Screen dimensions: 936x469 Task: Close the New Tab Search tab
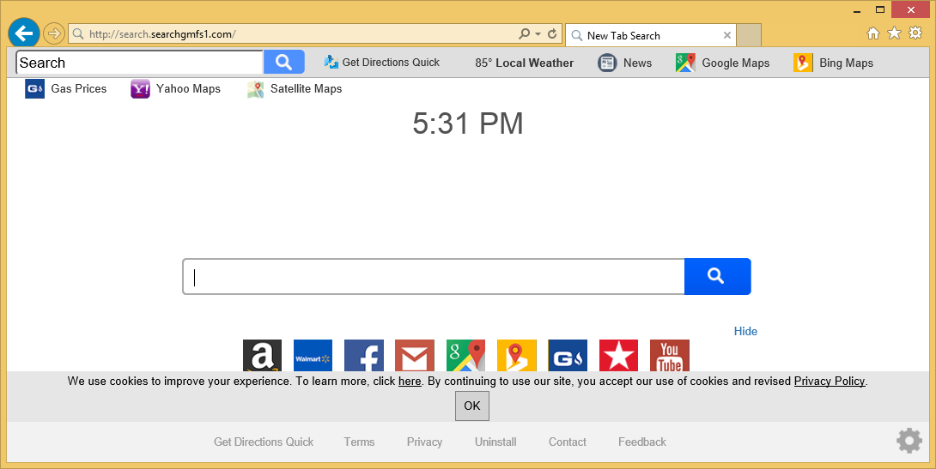coord(727,35)
